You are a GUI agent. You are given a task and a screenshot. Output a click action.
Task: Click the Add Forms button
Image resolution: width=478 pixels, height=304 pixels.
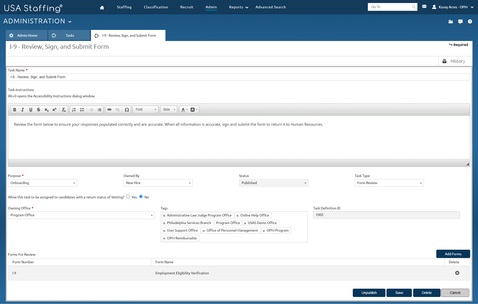(453, 254)
